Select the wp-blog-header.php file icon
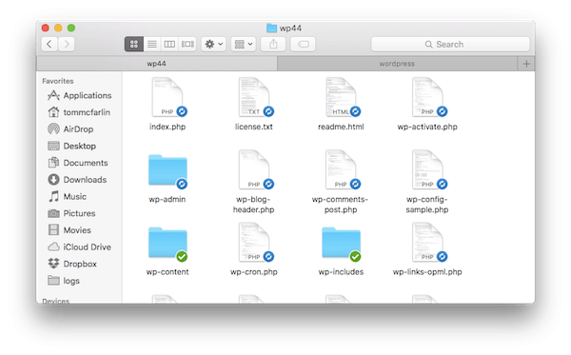 coord(254,169)
